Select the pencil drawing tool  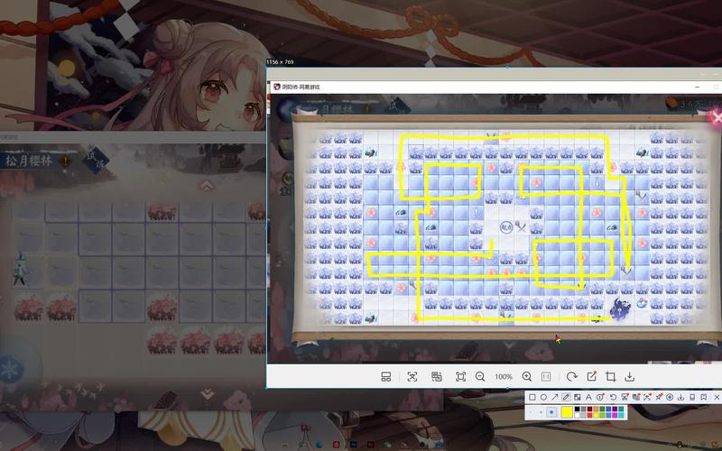point(566,397)
